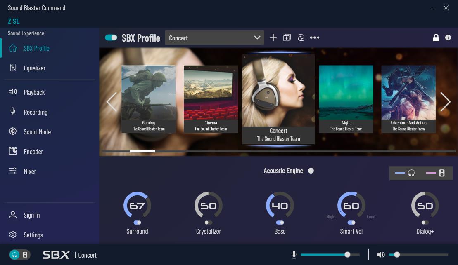458x265 pixels.
Task: Open Settings from the sidebar
Action: [33, 235]
